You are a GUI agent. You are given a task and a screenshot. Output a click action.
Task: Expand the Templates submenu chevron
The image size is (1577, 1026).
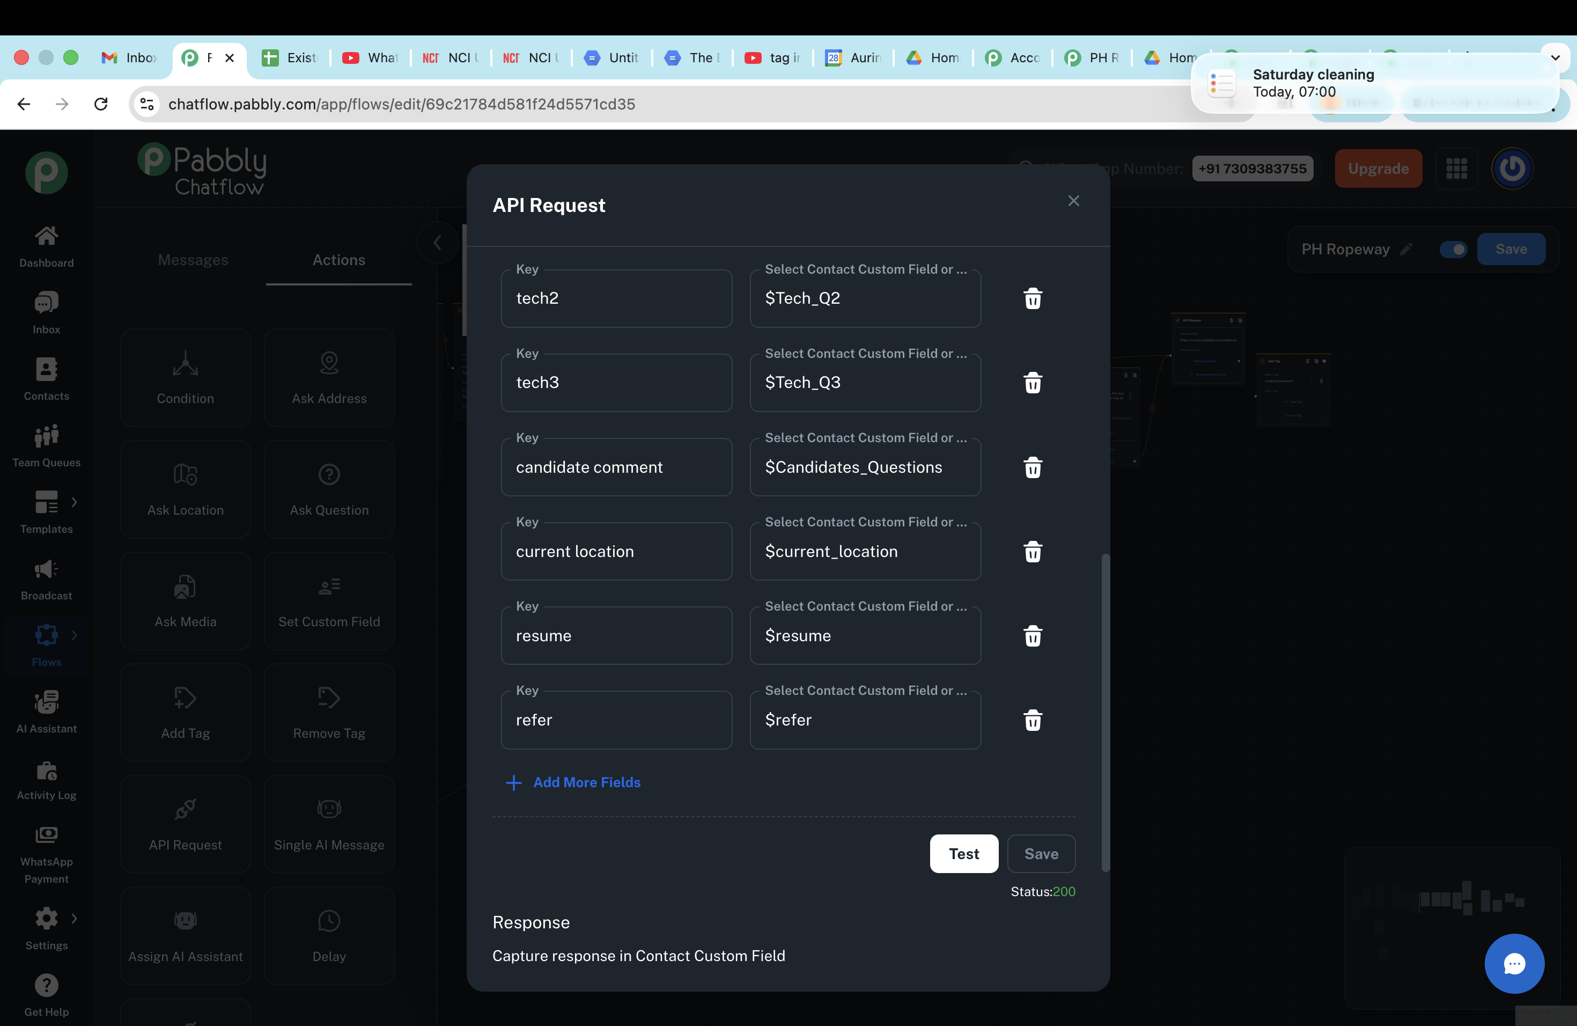(74, 502)
